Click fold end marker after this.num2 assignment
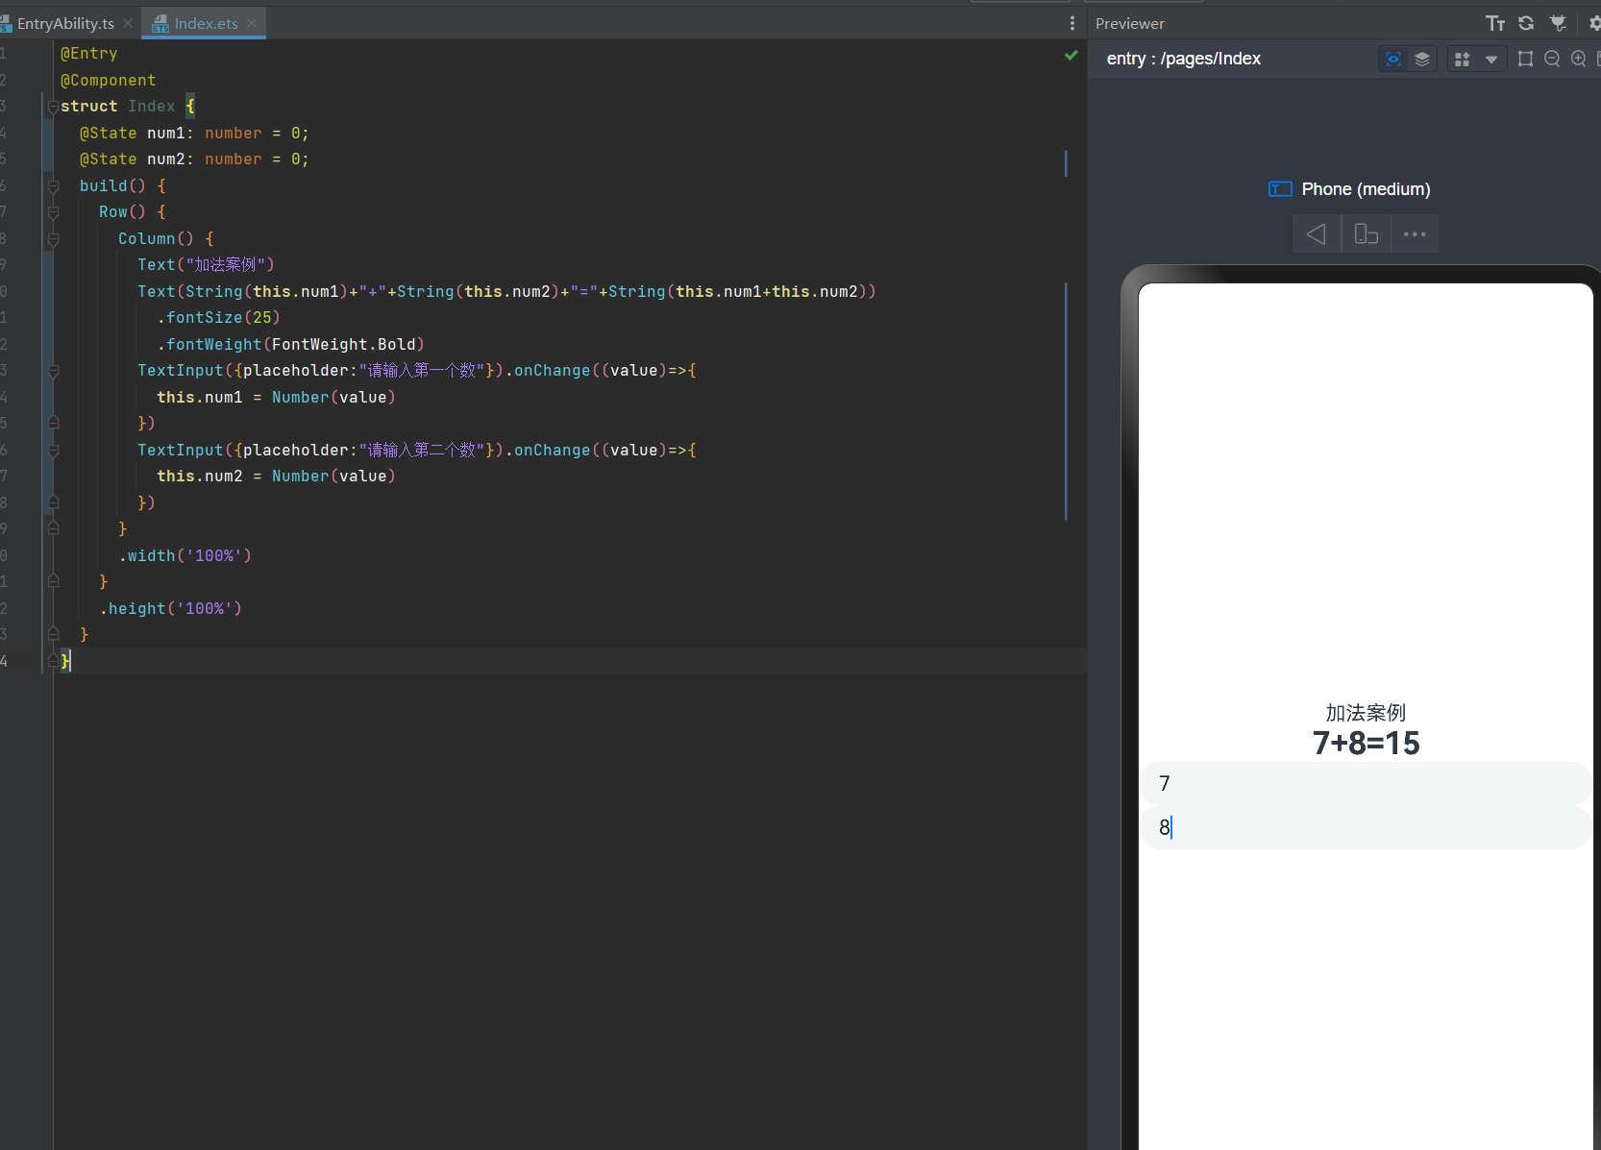Viewport: 1601px width, 1150px height. coord(54,502)
